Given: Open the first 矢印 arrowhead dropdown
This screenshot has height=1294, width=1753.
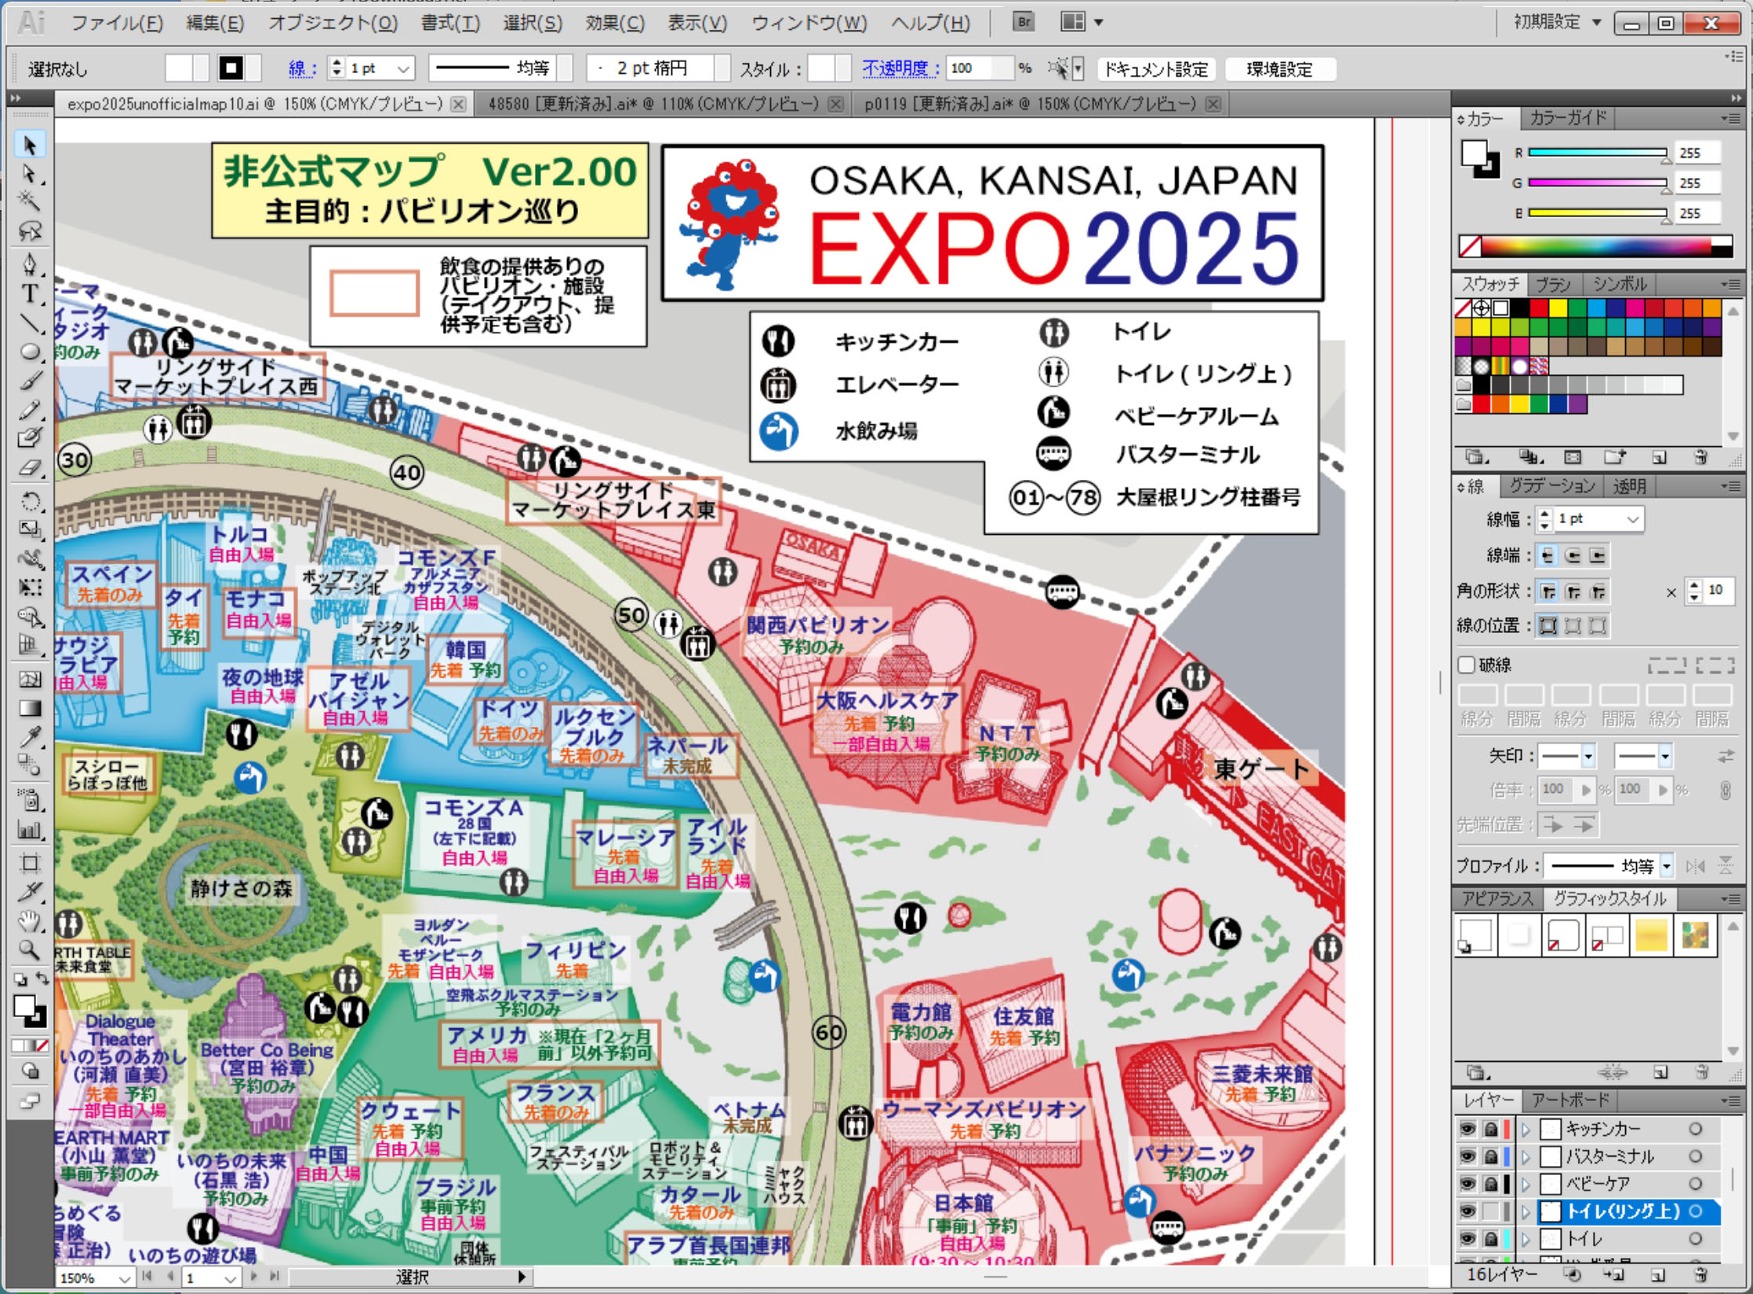Looking at the screenshot, I should point(1588,756).
